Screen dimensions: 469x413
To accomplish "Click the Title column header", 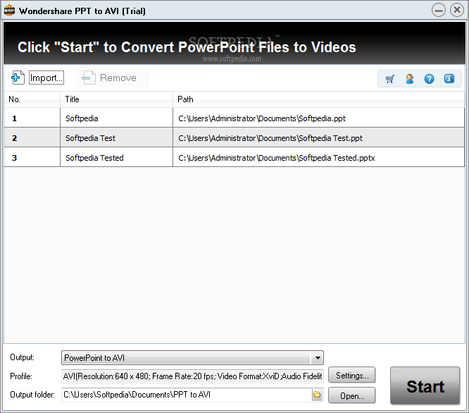I will coord(117,99).
